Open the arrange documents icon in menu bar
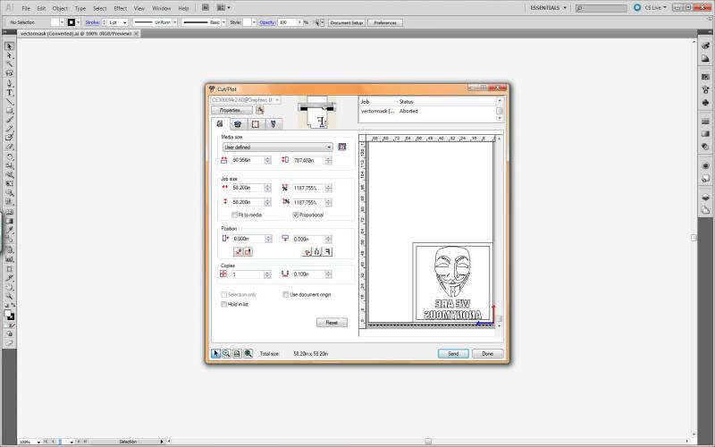 point(223,8)
